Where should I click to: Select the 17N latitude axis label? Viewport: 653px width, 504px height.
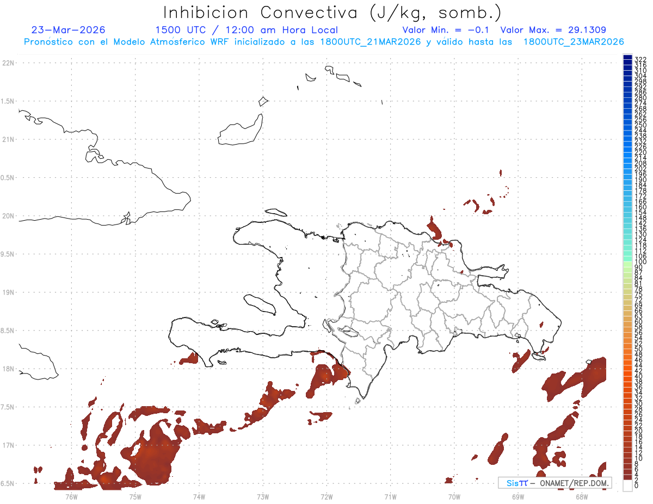point(8,445)
